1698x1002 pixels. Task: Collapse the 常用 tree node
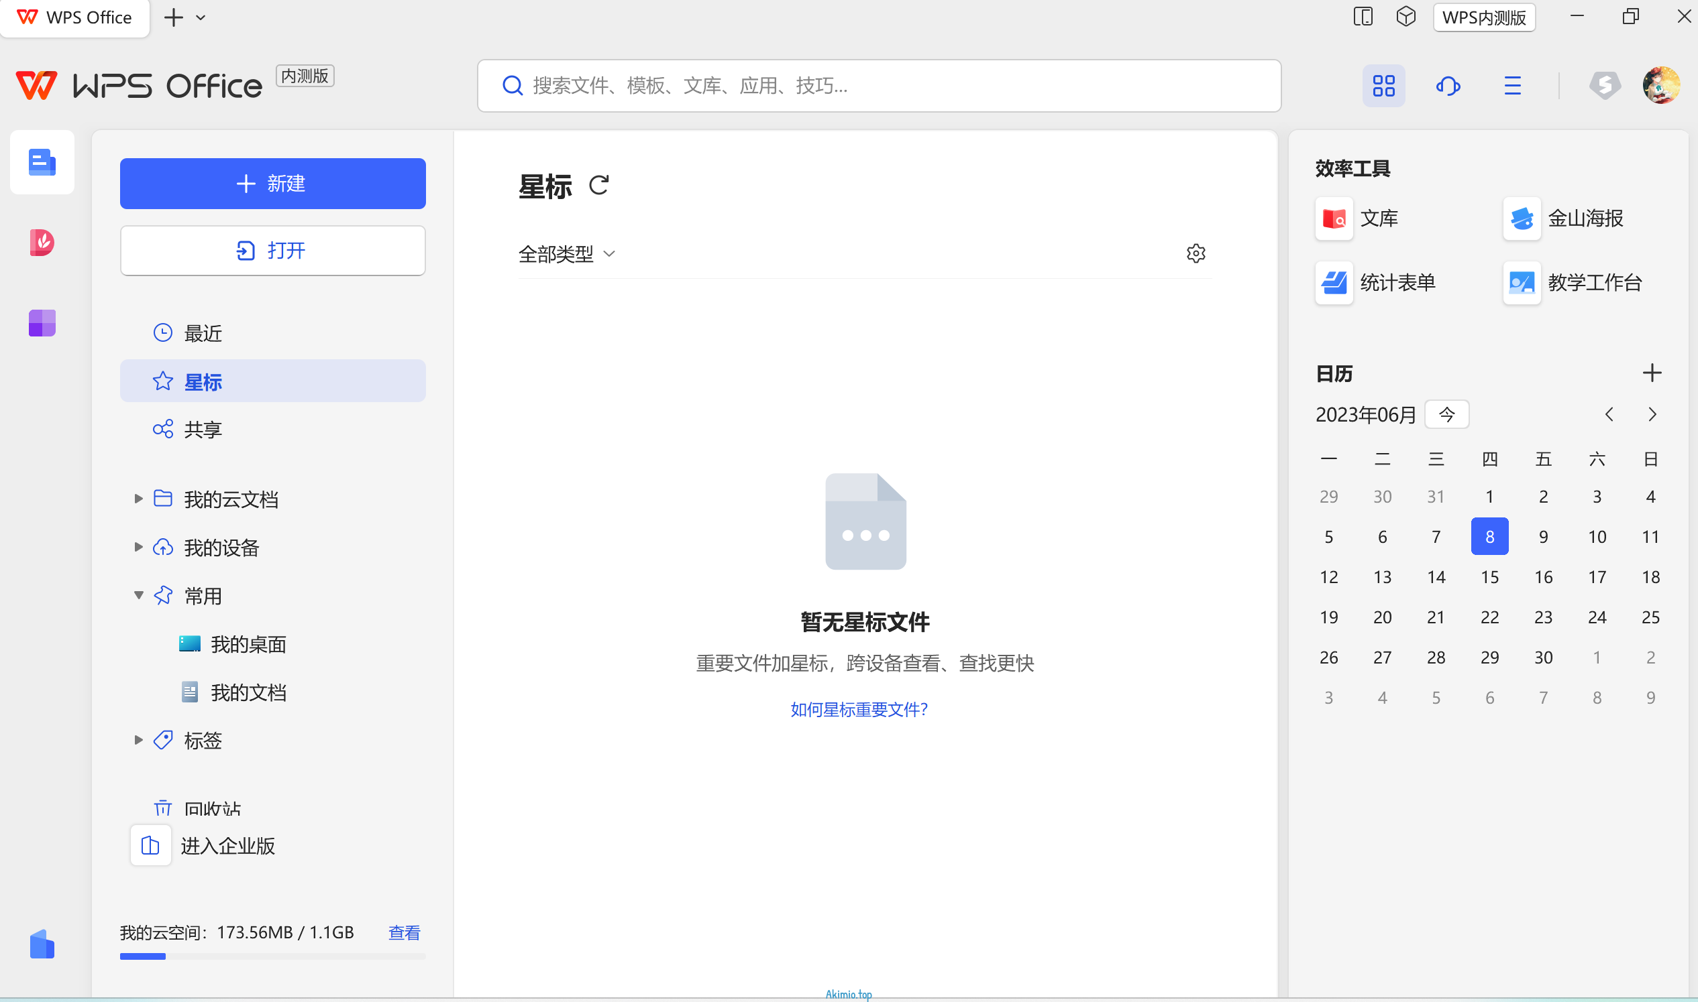pyautogui.click(x=138, y=595)
